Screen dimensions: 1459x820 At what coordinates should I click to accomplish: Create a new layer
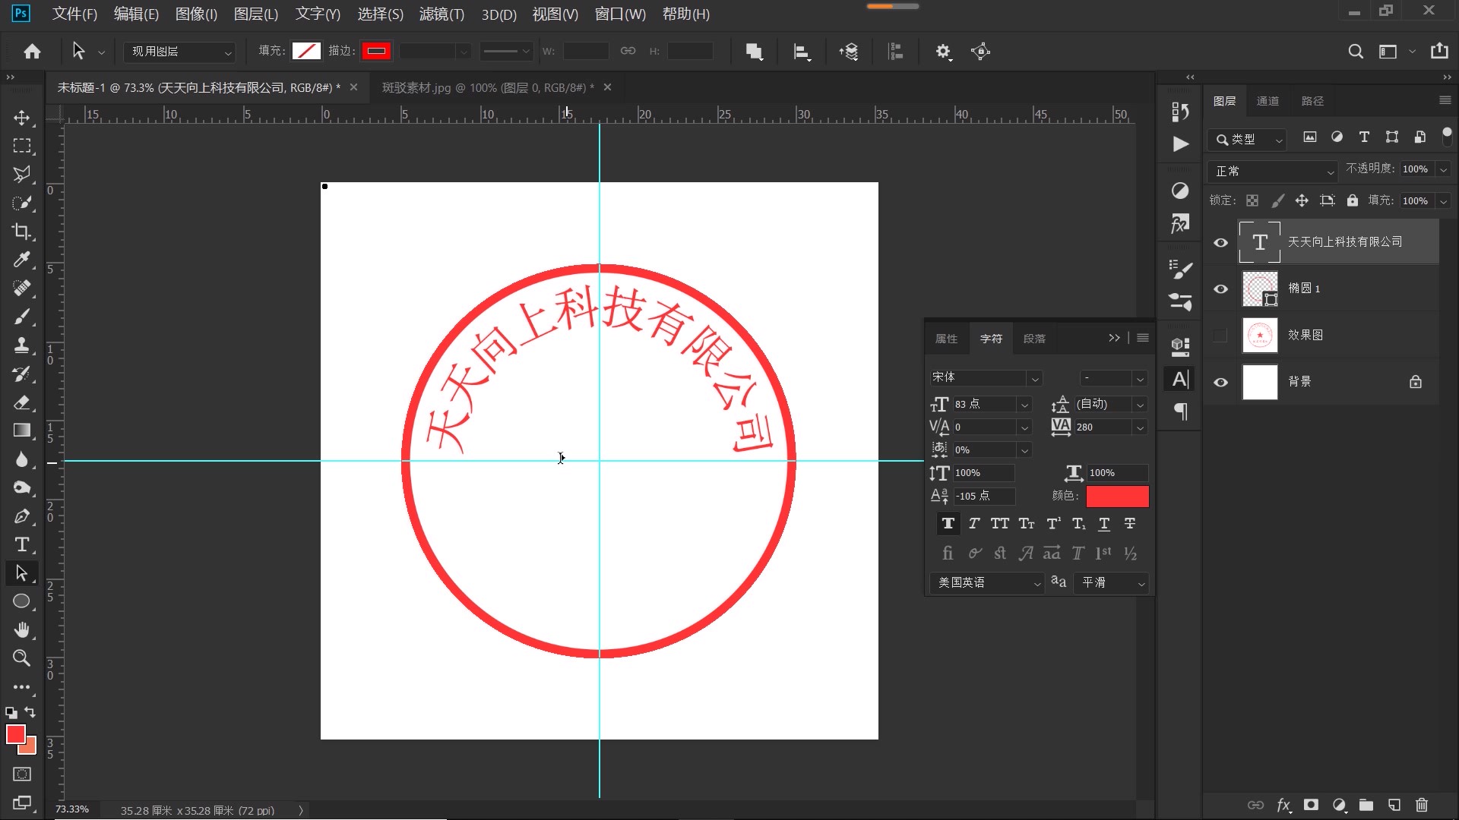[x=1393, y=806]
